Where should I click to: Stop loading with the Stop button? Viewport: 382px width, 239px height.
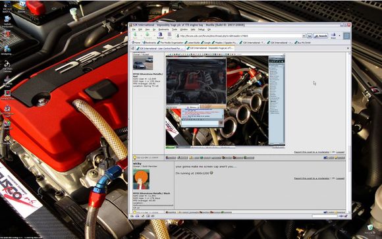coord(169,36)
